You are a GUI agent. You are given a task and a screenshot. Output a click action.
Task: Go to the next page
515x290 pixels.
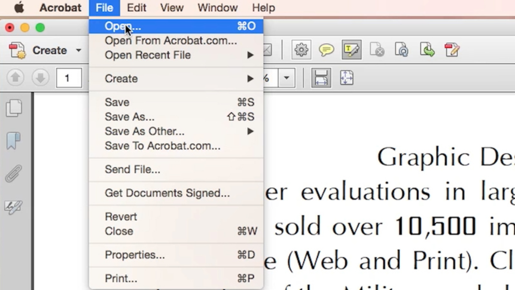point(40,78)
